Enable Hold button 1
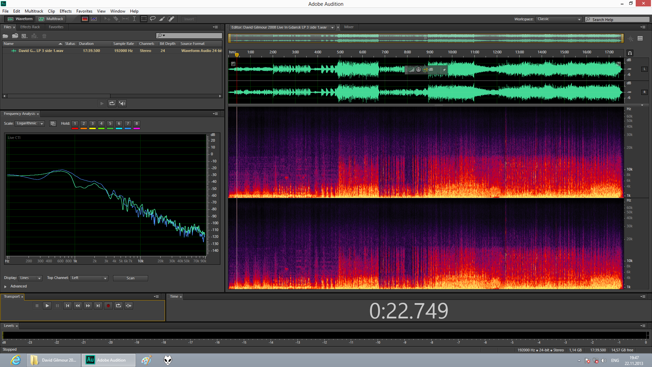The height and width of the screenshot is (367, 652). point(75,124)
